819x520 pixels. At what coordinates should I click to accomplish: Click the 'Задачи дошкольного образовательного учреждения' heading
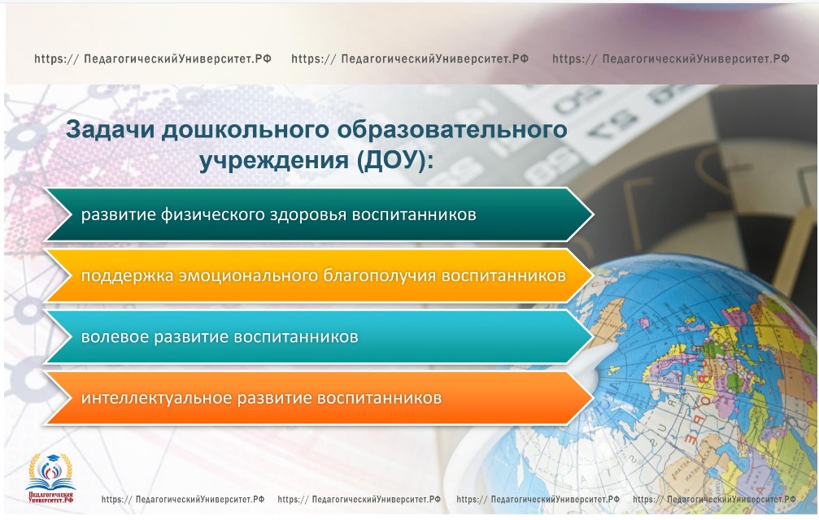[316, 144]
